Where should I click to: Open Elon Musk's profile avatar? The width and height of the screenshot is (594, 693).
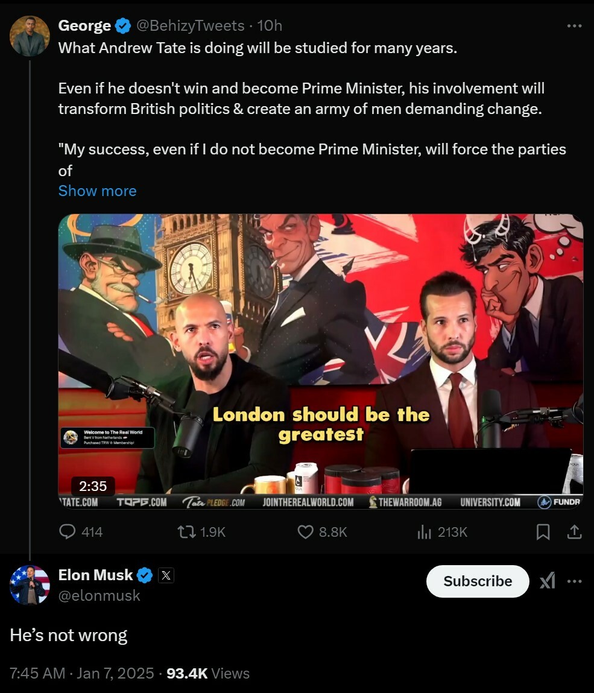[30, 584]
